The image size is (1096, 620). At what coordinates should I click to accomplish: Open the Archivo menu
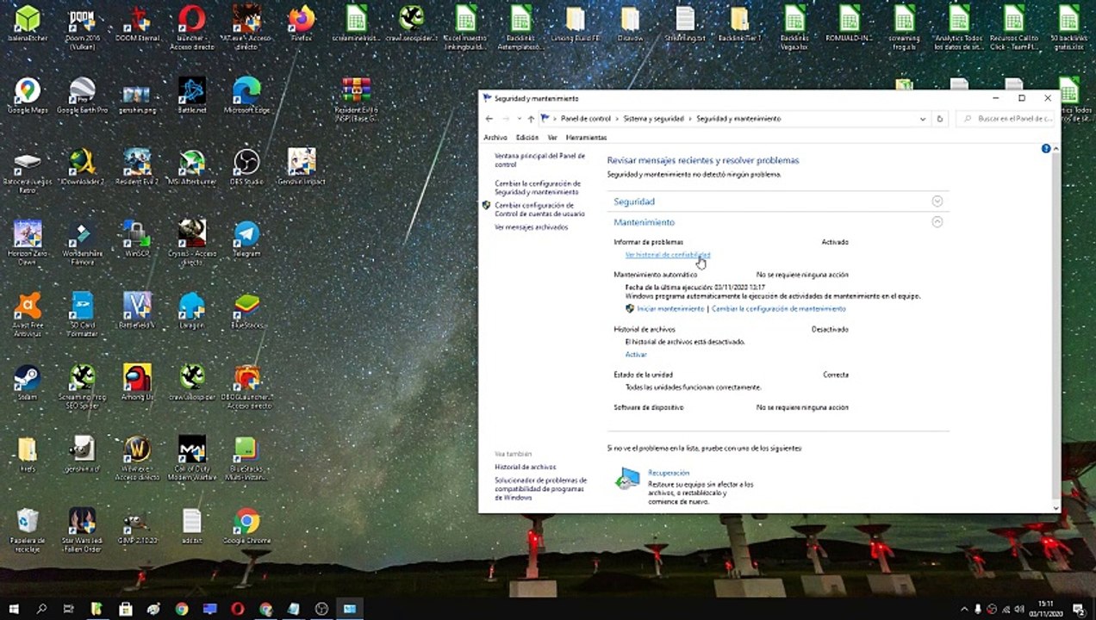tap(495, 138)
